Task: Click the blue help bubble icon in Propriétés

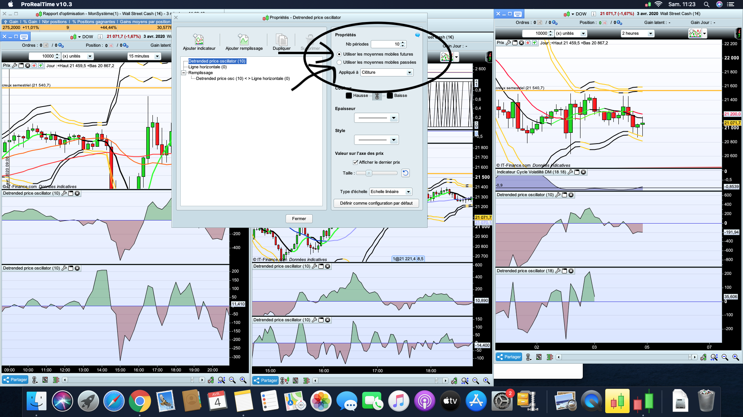Action: click(418, 35)
